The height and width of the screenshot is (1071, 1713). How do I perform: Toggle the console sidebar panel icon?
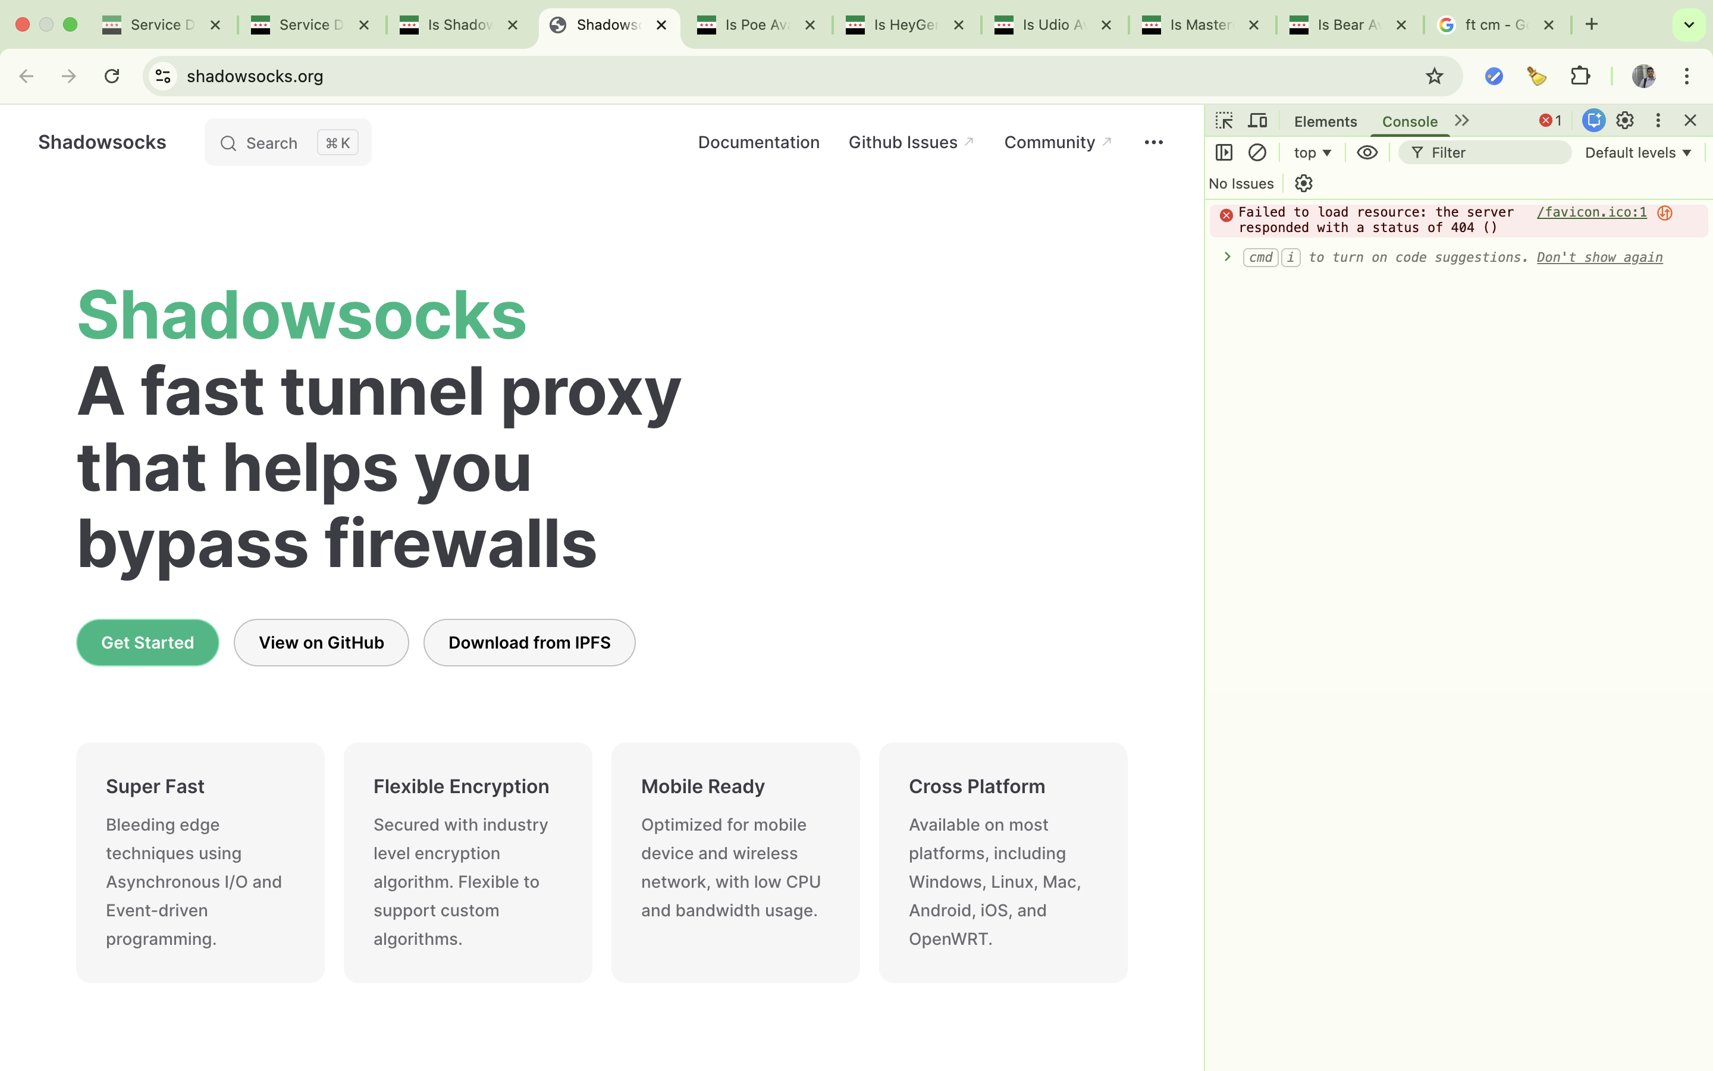1224,152
